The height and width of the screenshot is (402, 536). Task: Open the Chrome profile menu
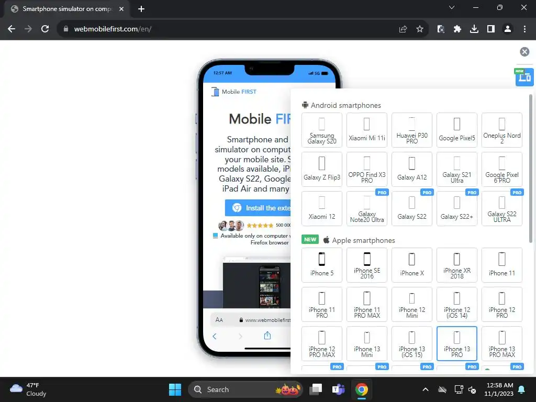[508, 29]
